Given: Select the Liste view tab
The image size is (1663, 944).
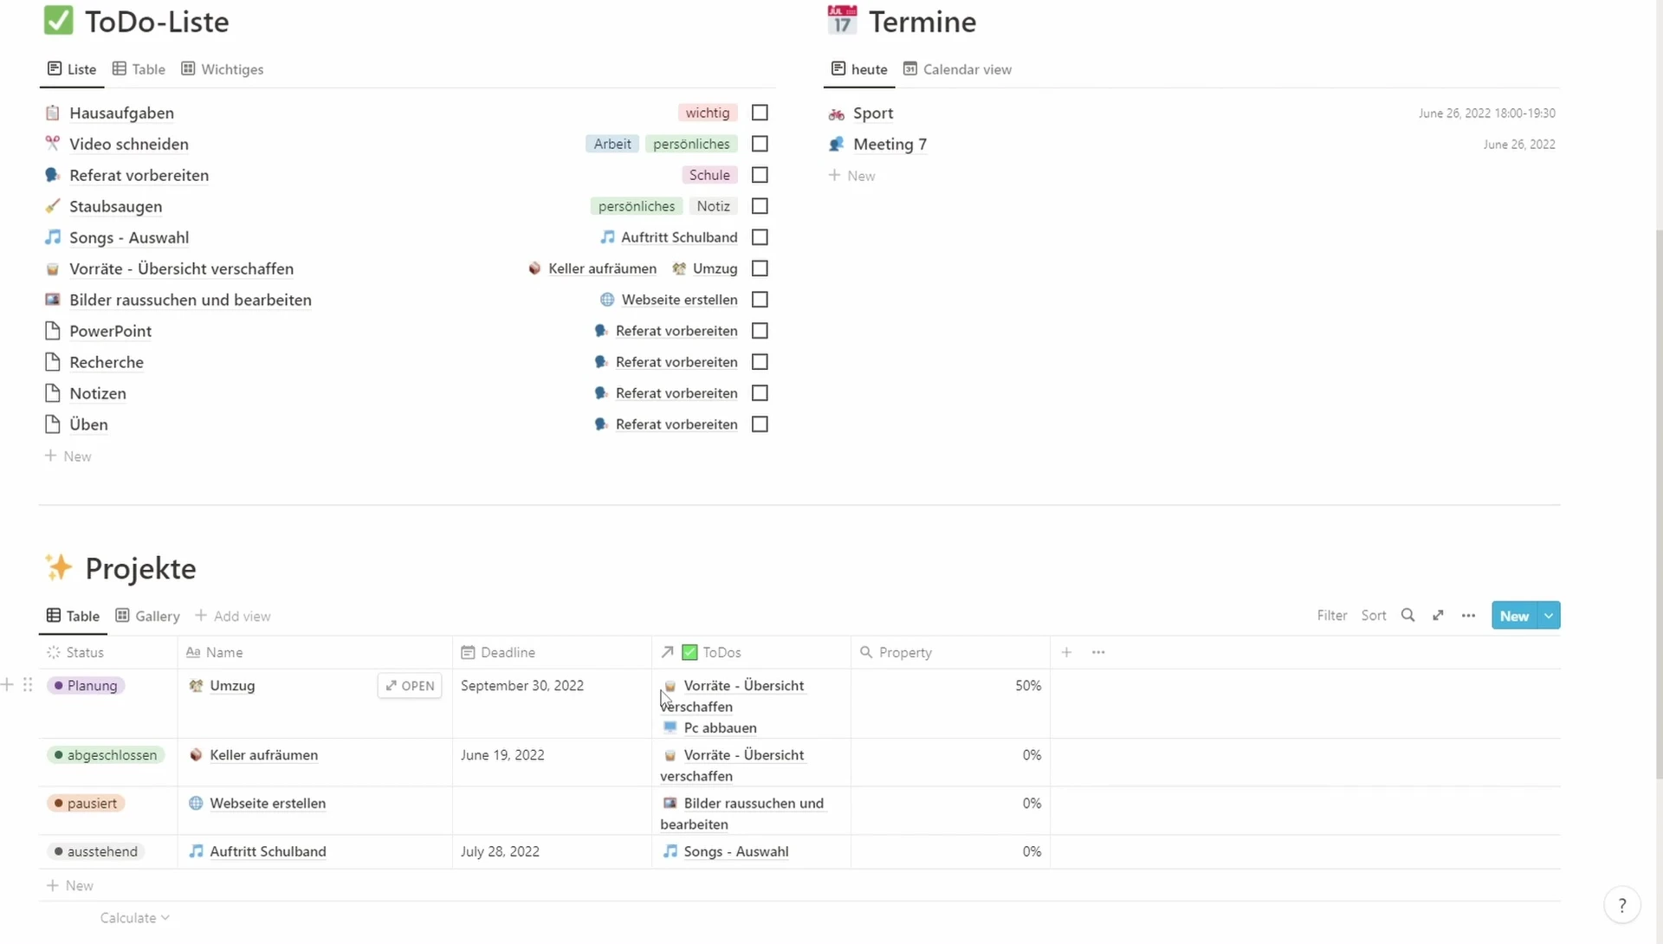Looking at the screenshot, I should 72,69.
